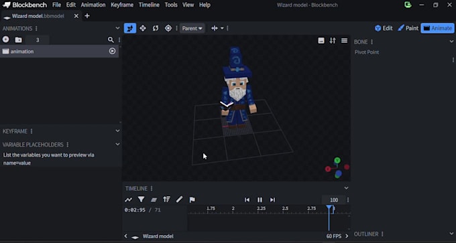The image size is (456, 243).
Task: Open the Edit menu
Action: click(x=70, y=5)
